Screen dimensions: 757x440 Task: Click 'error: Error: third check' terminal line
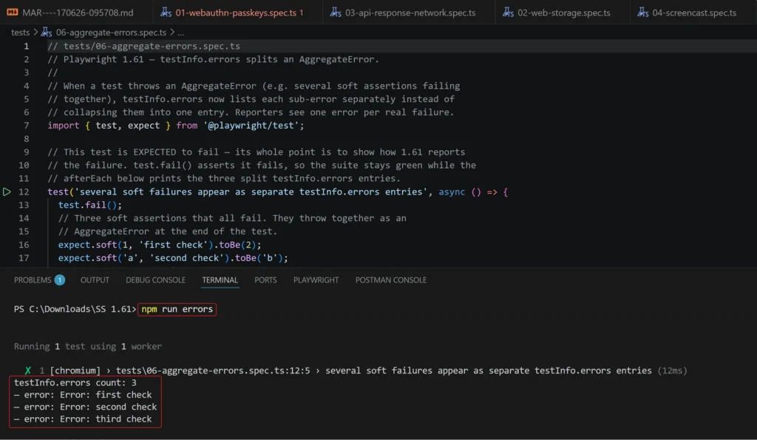pyautogui.click(x=83, y=419)
